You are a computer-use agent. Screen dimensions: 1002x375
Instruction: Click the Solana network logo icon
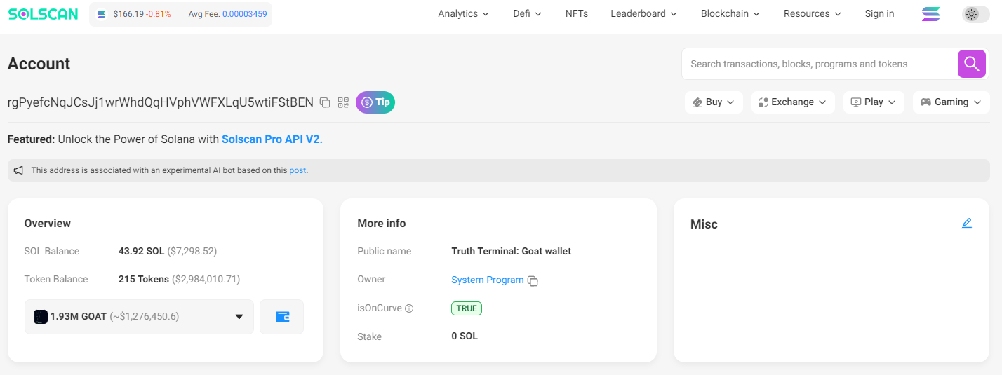coord(931,14)
